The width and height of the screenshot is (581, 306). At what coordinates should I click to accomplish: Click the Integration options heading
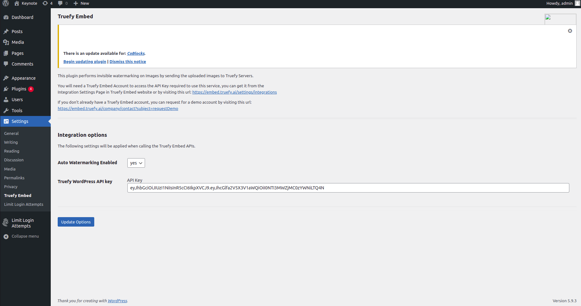point(82,135)
